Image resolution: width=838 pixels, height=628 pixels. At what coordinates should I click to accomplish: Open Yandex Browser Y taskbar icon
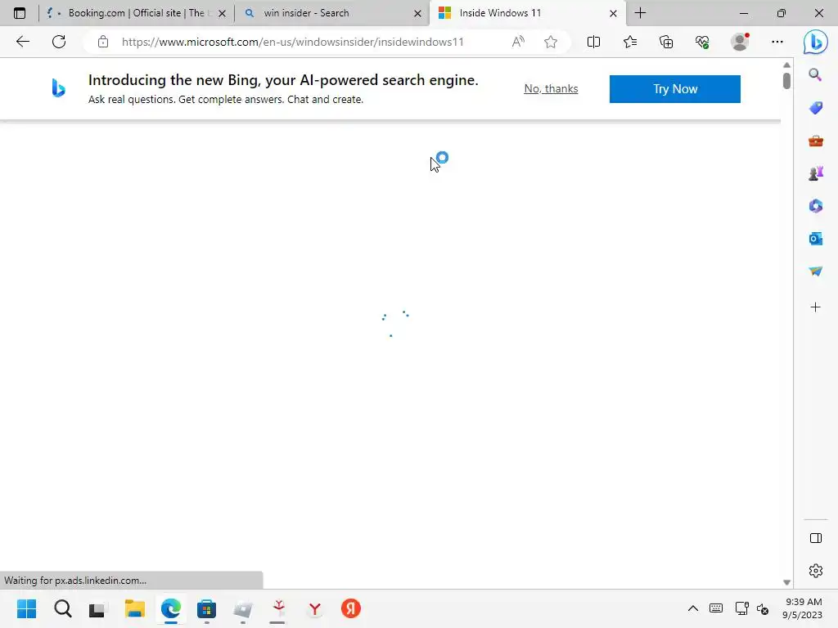point(315,608)
